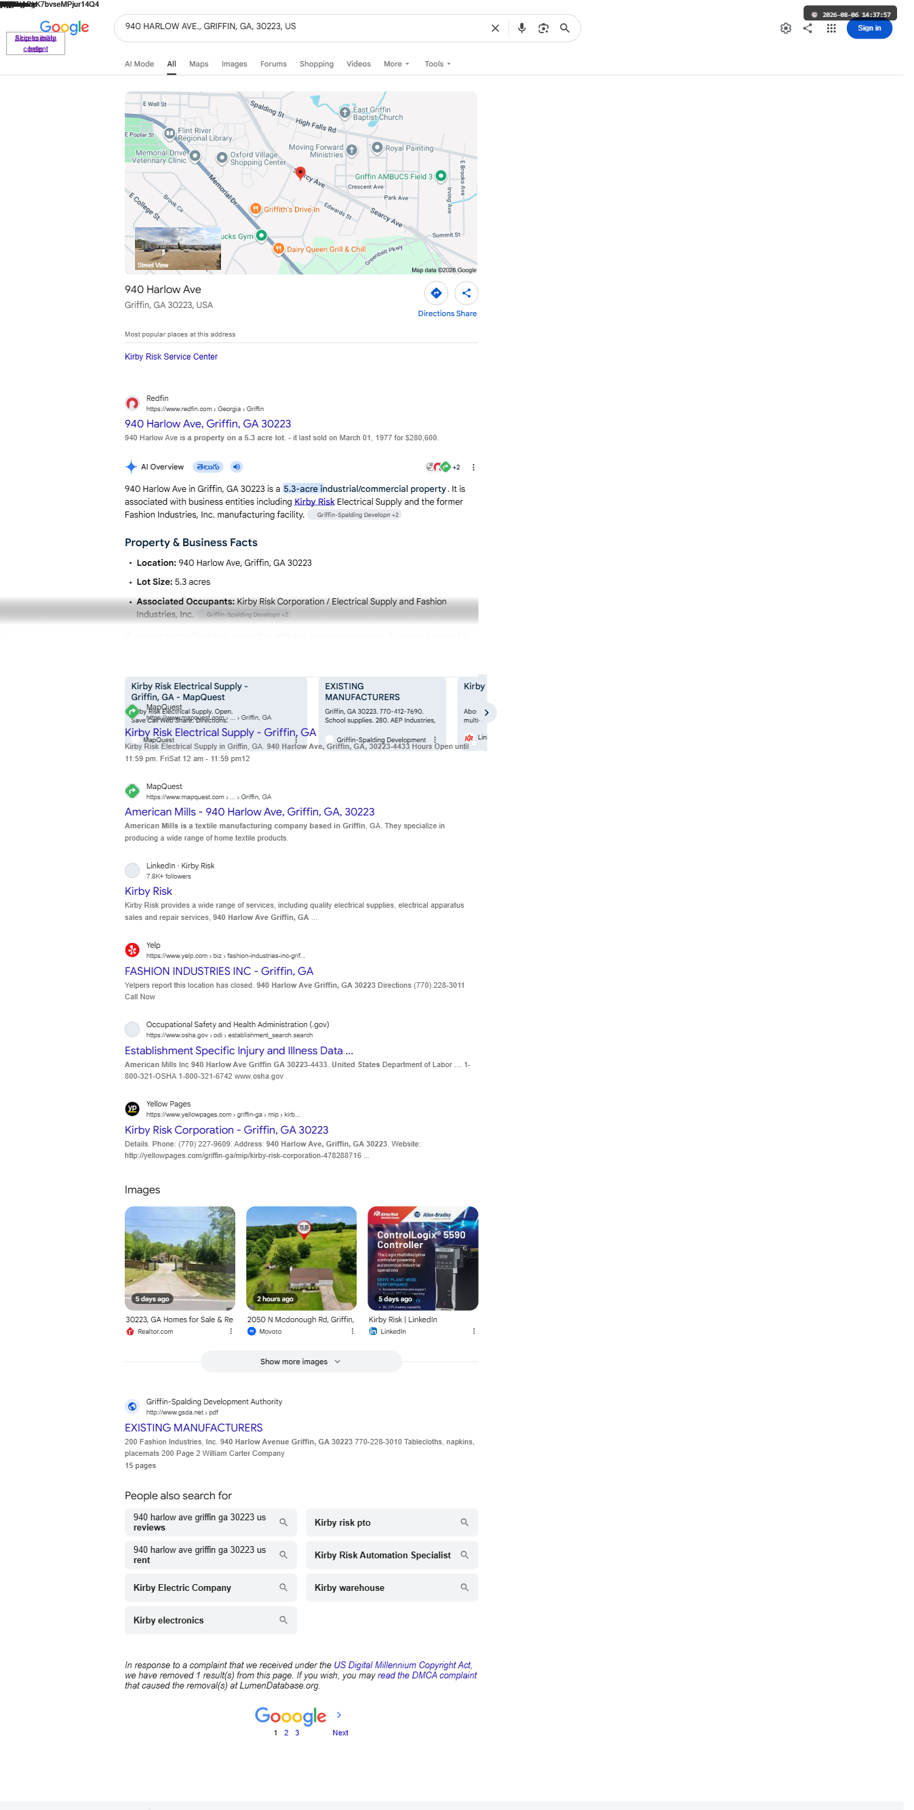
Task: Open Realtor.com homes for sale image
Action: 180,1258
